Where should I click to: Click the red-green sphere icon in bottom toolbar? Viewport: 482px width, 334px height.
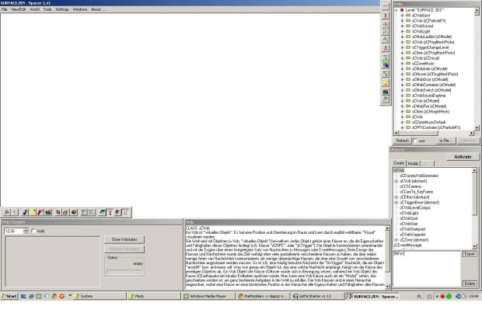point(74,212)
